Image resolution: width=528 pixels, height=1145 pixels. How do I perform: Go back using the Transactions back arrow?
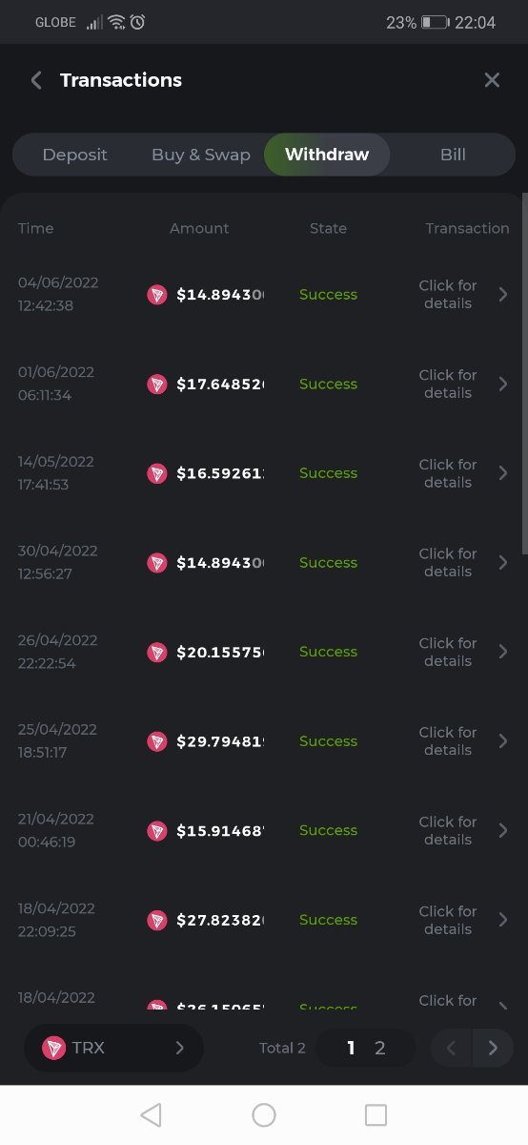[x=36, y=80]
